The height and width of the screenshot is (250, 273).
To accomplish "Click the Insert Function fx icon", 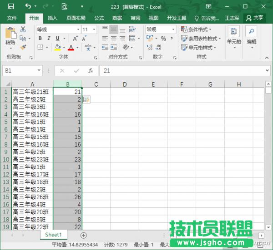I will (91, 71).
